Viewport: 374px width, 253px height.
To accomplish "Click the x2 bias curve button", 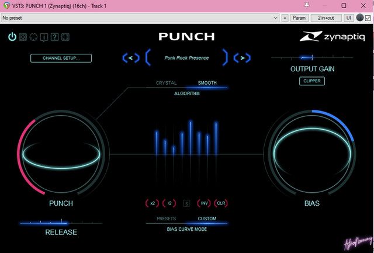I will 153,203.
